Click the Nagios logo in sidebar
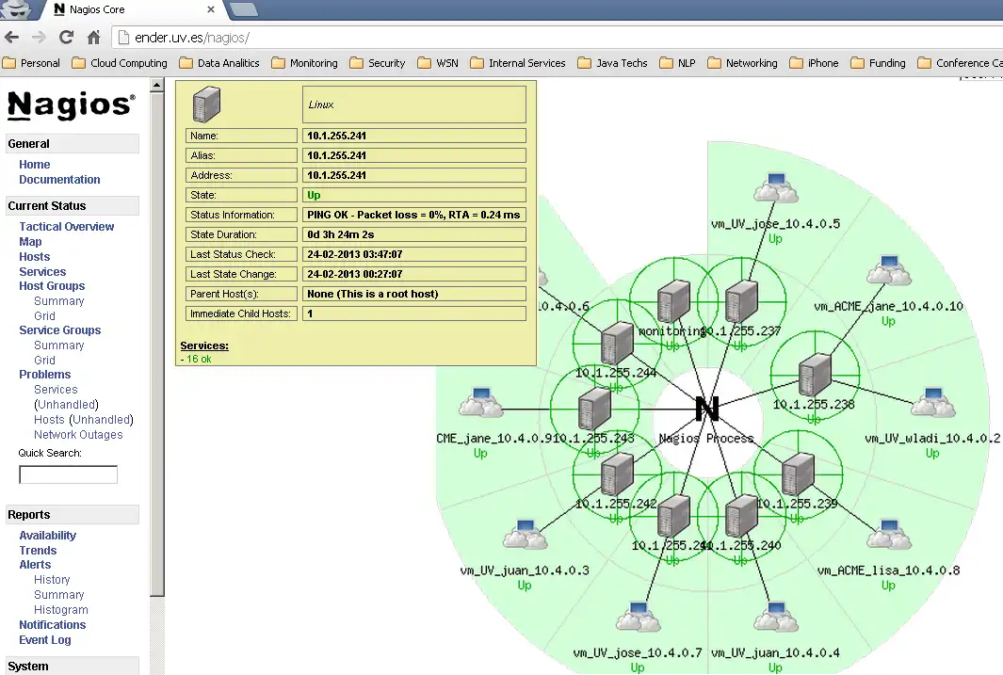1003x675 pixels. (x=72, y=105)
